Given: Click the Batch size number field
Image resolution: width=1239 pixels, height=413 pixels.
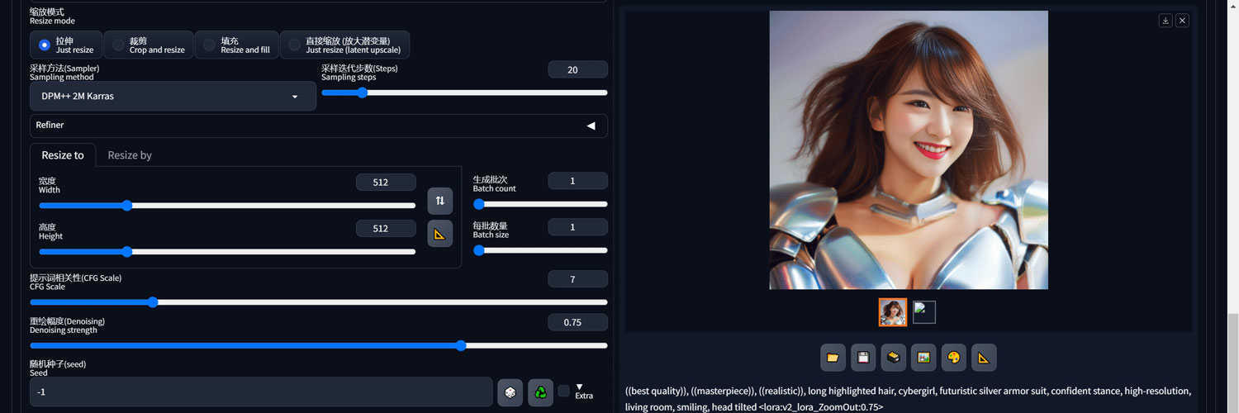Looking at the screenshot, I should click(577, 227).
